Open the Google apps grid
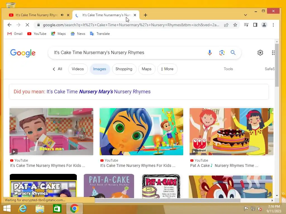This screenshot has height=214, width=286. pyautogui.click(x=273, y=53)
